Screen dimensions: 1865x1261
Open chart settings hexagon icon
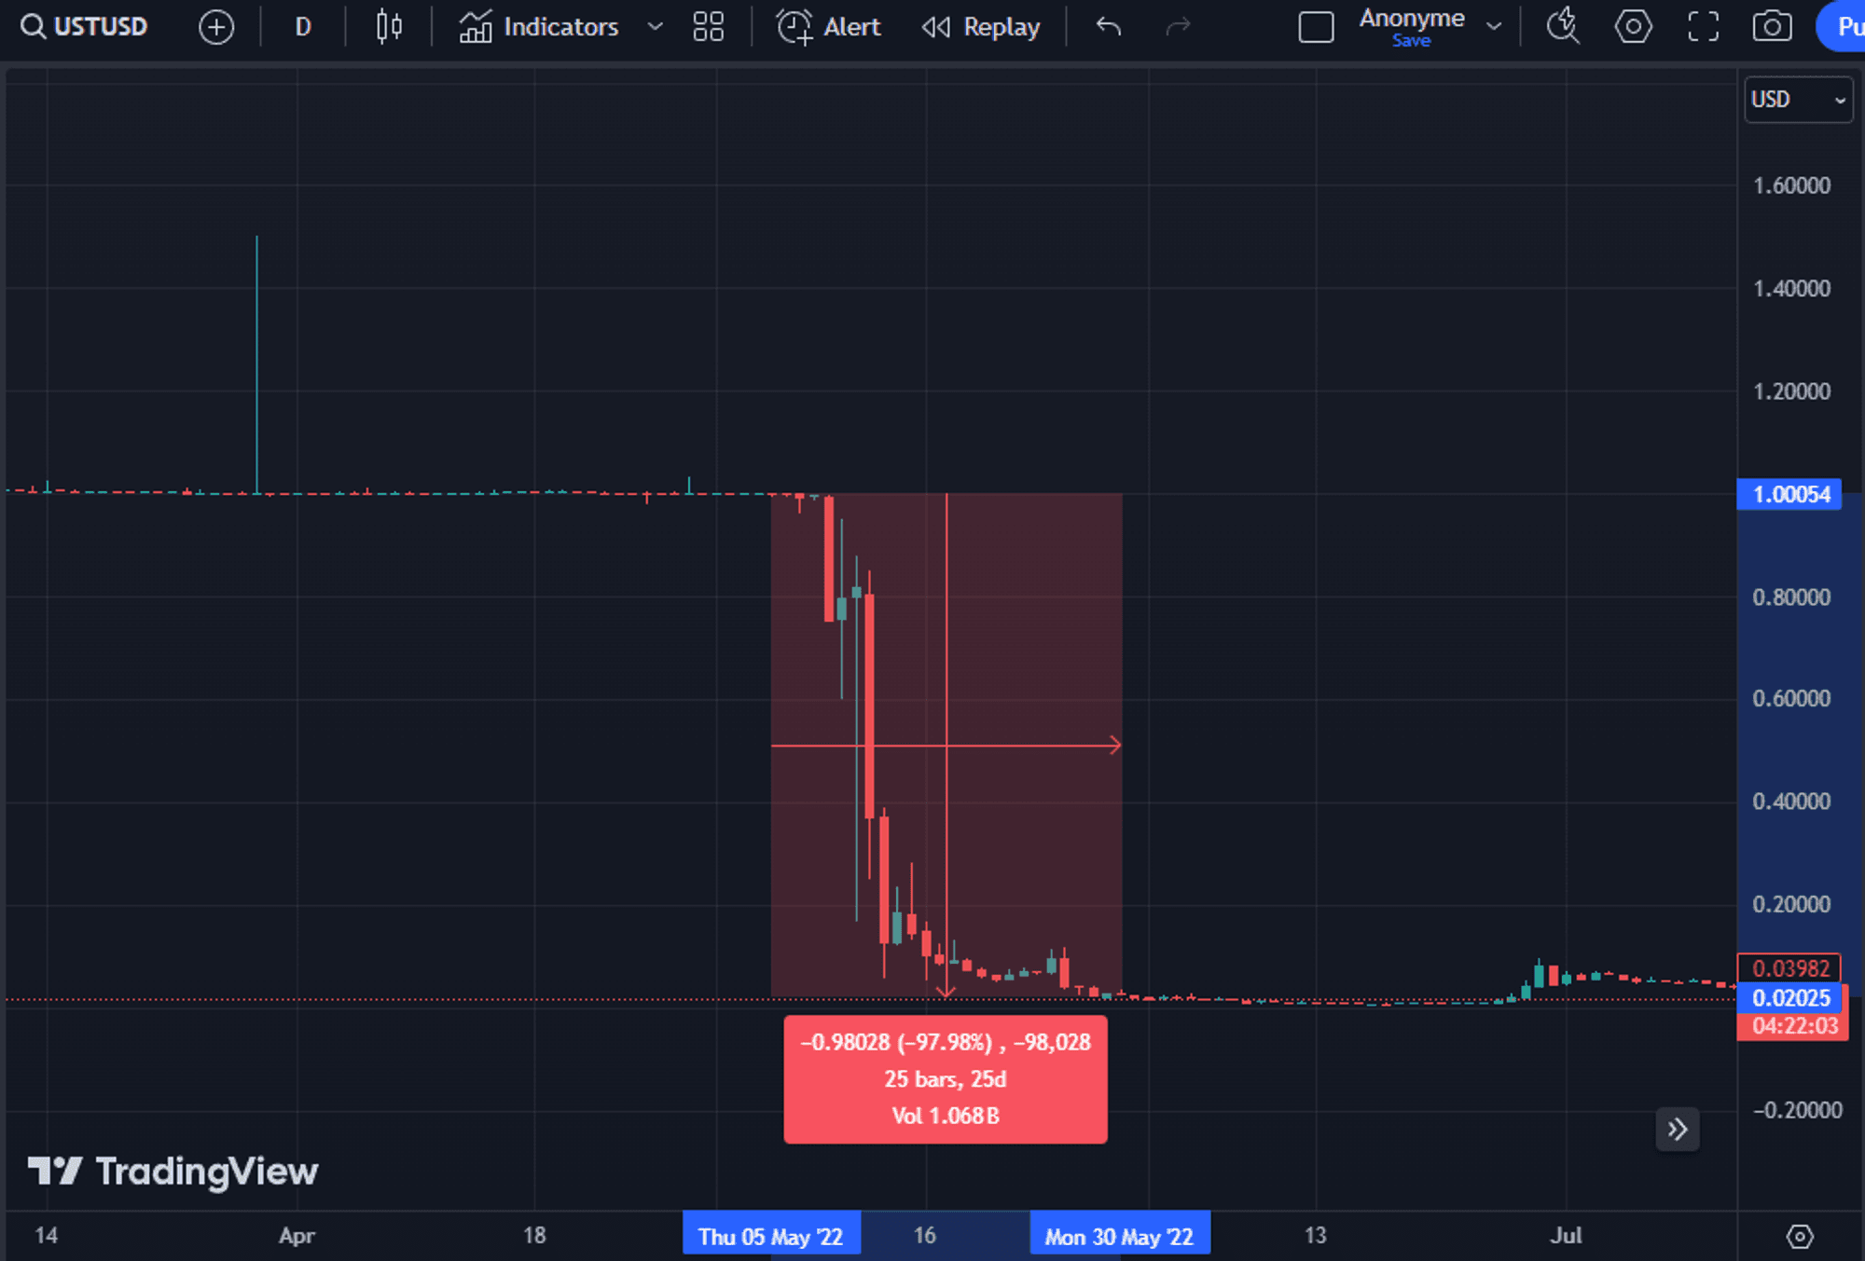coord(1633,27)
